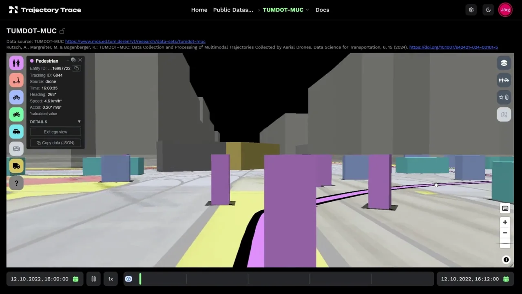Open the Jörg user avatar menu

pyautogui.click(x=505, y=10)
